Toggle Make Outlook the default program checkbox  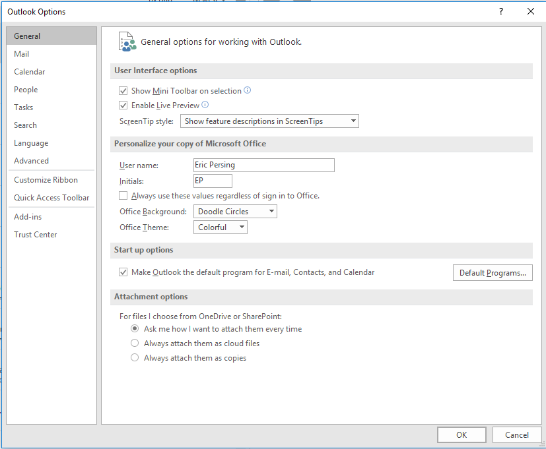tap(123, 272)
